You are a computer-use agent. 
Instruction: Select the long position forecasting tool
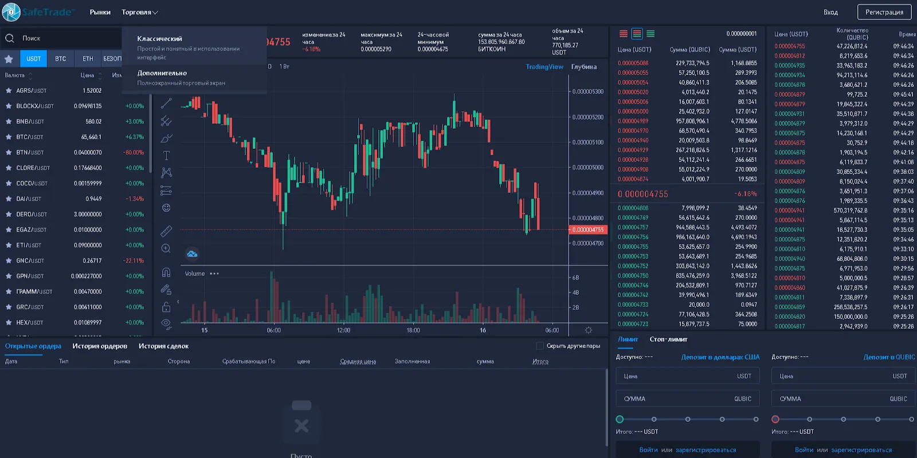(166, 190)
